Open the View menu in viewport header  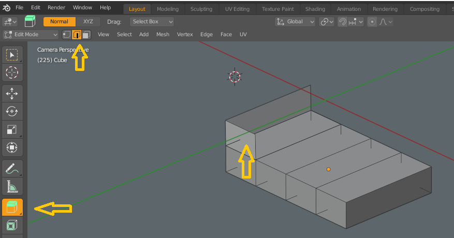click(104, 35)
